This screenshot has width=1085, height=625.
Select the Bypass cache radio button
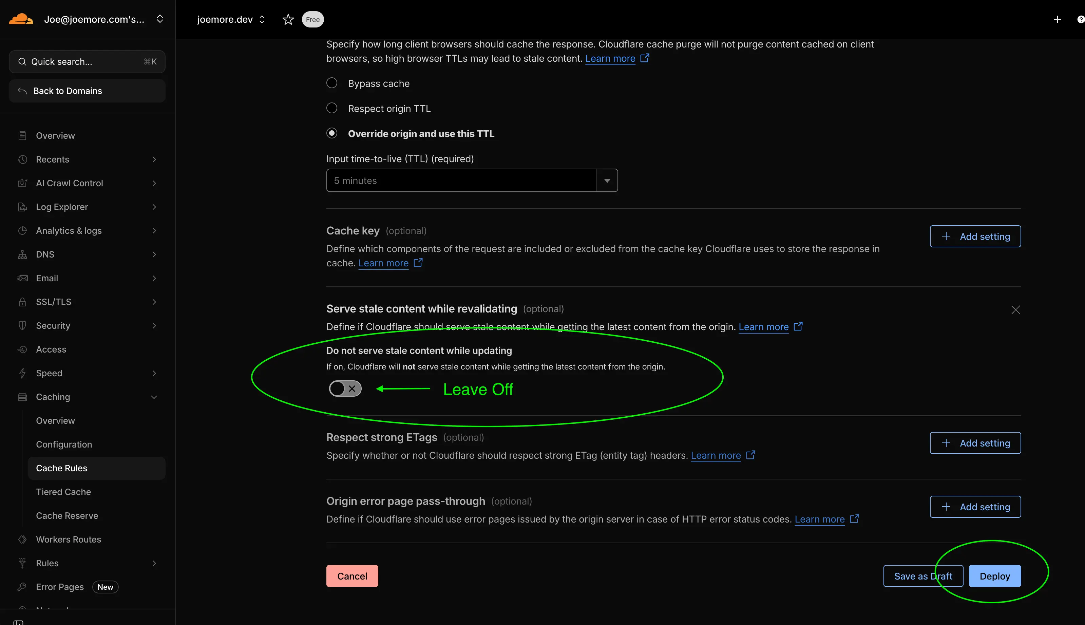click(x=332, y=83)
